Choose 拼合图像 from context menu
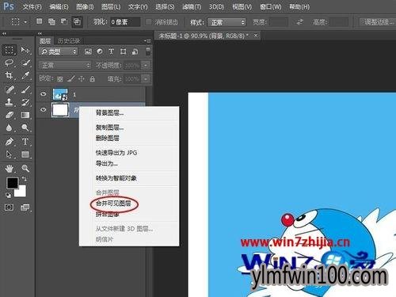396x297 pixels. (107, 214)
